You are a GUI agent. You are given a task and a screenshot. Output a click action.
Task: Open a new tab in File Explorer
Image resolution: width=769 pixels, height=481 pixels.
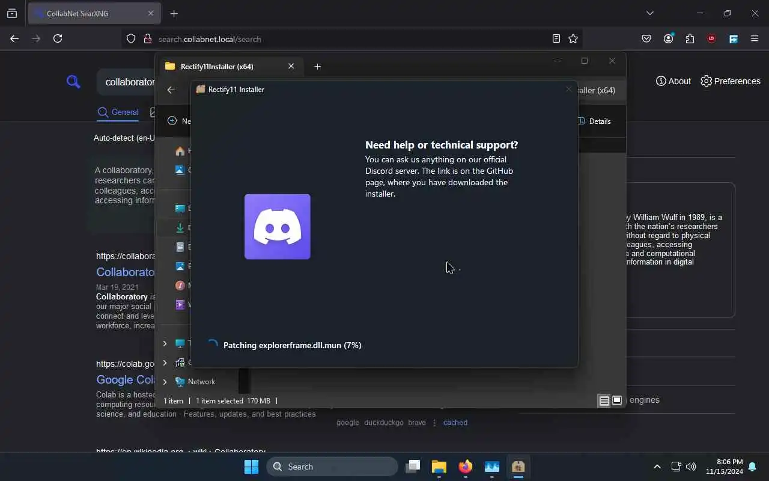[318, 66]
